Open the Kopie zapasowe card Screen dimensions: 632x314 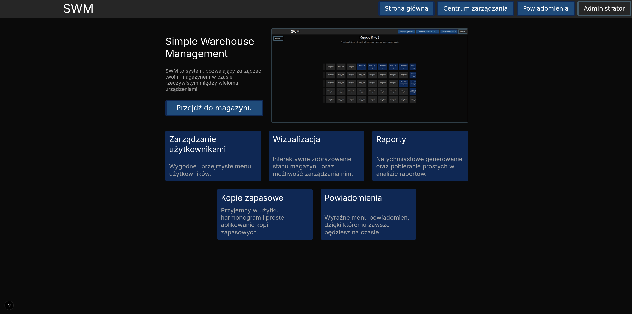(264, 214)
